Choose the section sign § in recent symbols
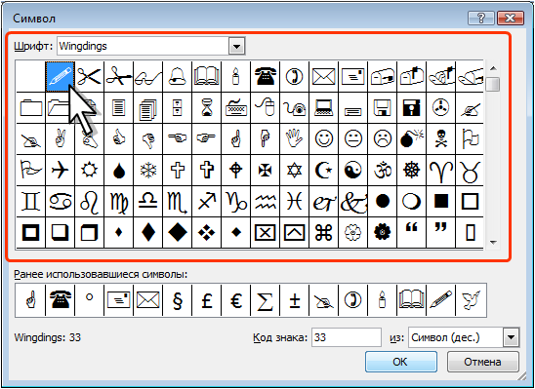This screenshot has height=389, width=535. click(x=177, y=300)
